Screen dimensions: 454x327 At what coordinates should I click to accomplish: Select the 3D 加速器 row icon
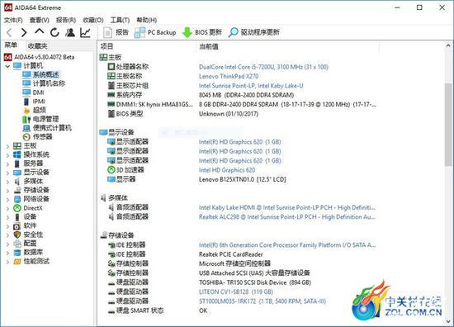click(x=111, y=170)
